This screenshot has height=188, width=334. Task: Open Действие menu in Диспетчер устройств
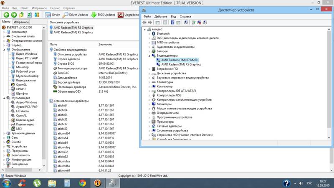[161, 16]
